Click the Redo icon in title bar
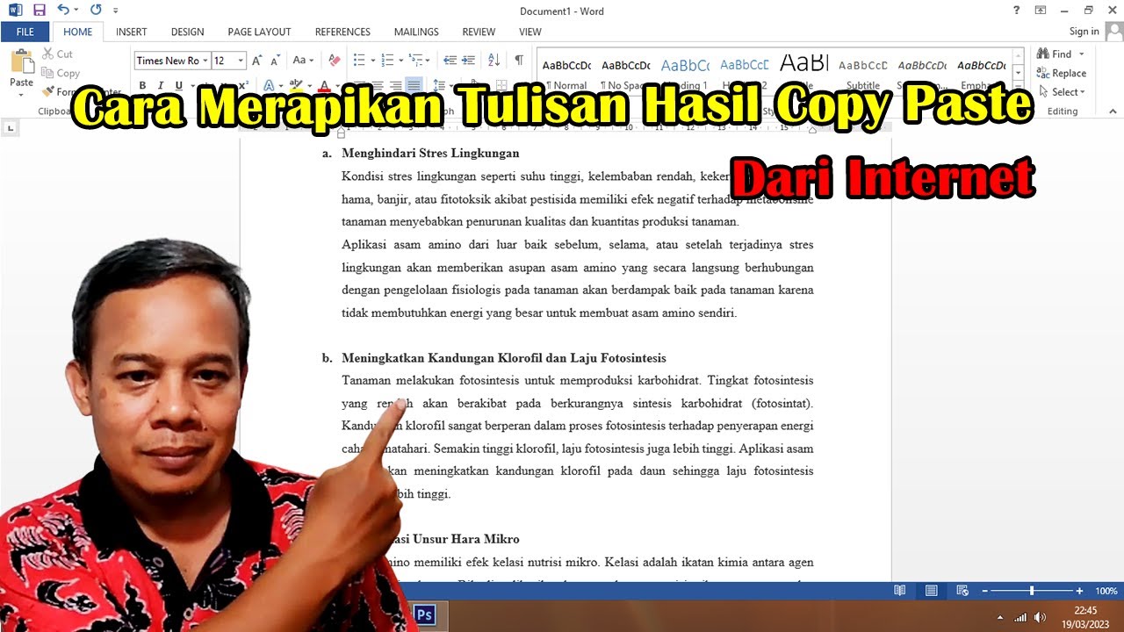 click(x=95, y=11)
